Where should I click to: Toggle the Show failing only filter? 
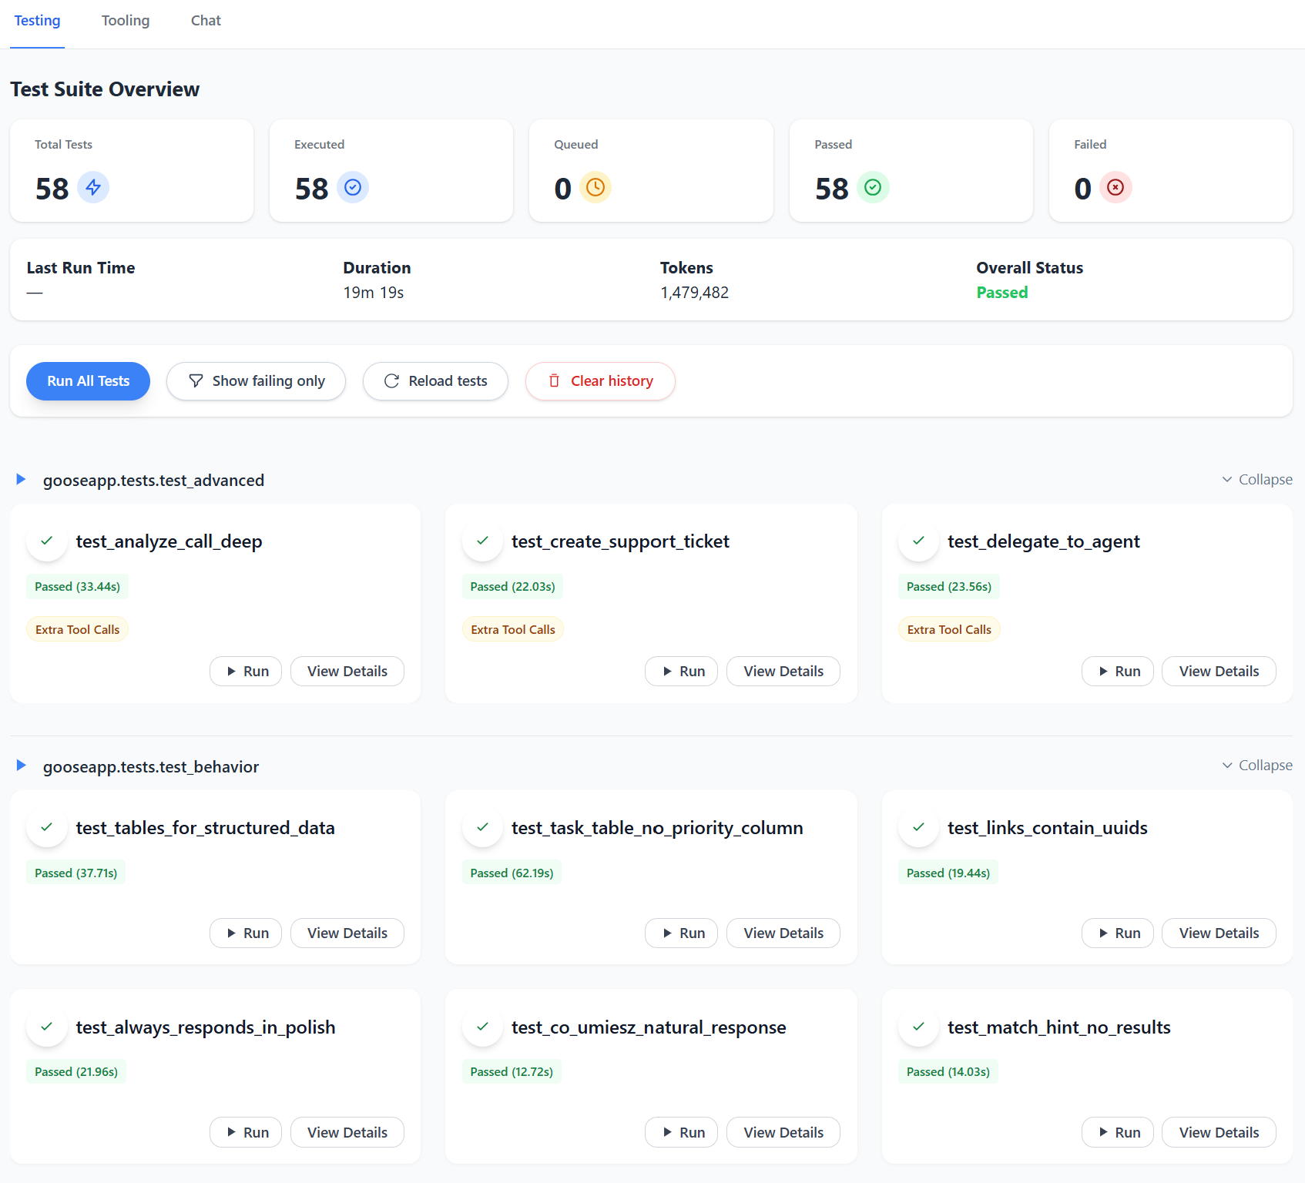tap(256, 380)
